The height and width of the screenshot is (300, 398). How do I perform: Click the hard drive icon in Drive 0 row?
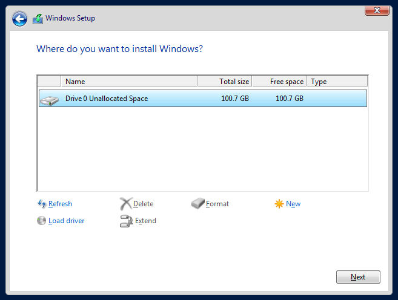tap(49, 100)
